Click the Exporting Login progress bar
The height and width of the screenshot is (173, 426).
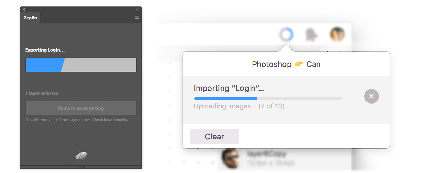[81, 65]
